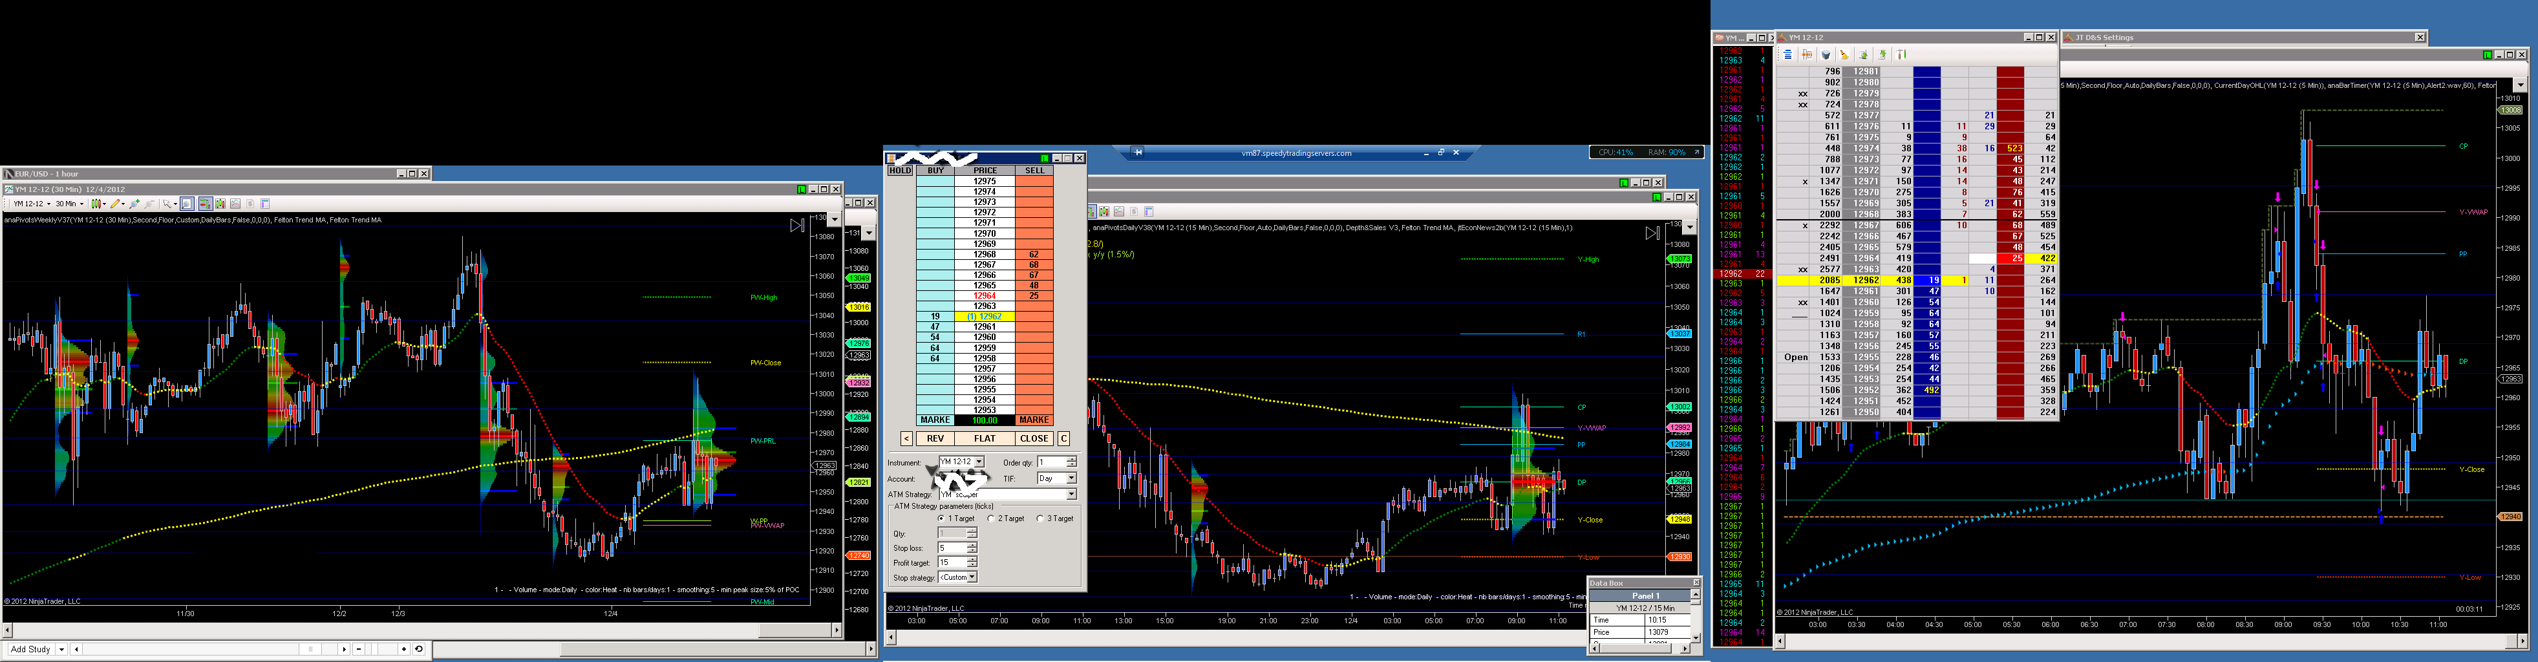Select the cursor pointer tool icon

[x=169, y=204]
